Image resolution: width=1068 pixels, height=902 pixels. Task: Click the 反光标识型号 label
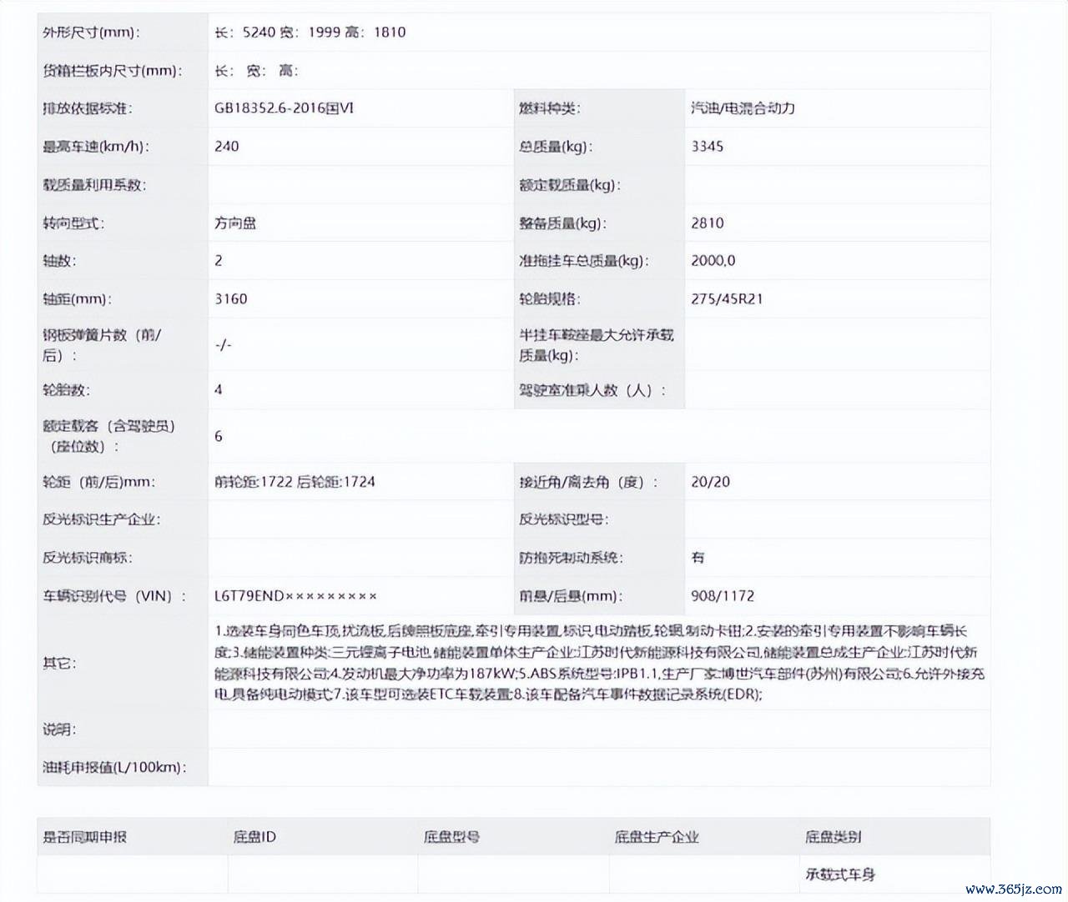click(564, 519)
